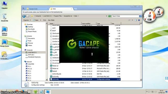Select Downloads in Favorites

31,29
